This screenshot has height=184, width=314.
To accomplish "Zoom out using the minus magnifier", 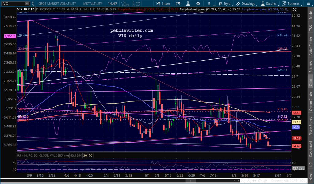I will 243,181.
